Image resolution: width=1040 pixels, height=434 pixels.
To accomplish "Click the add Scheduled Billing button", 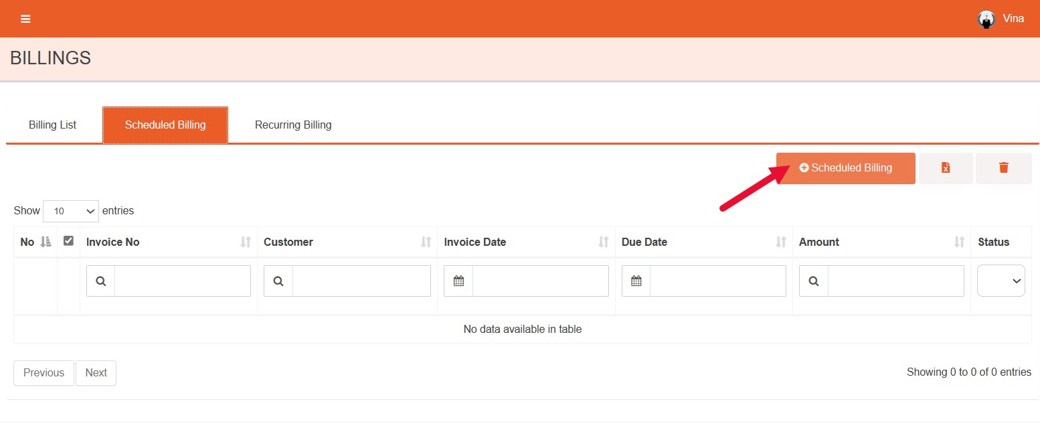I will pos(845,168).
